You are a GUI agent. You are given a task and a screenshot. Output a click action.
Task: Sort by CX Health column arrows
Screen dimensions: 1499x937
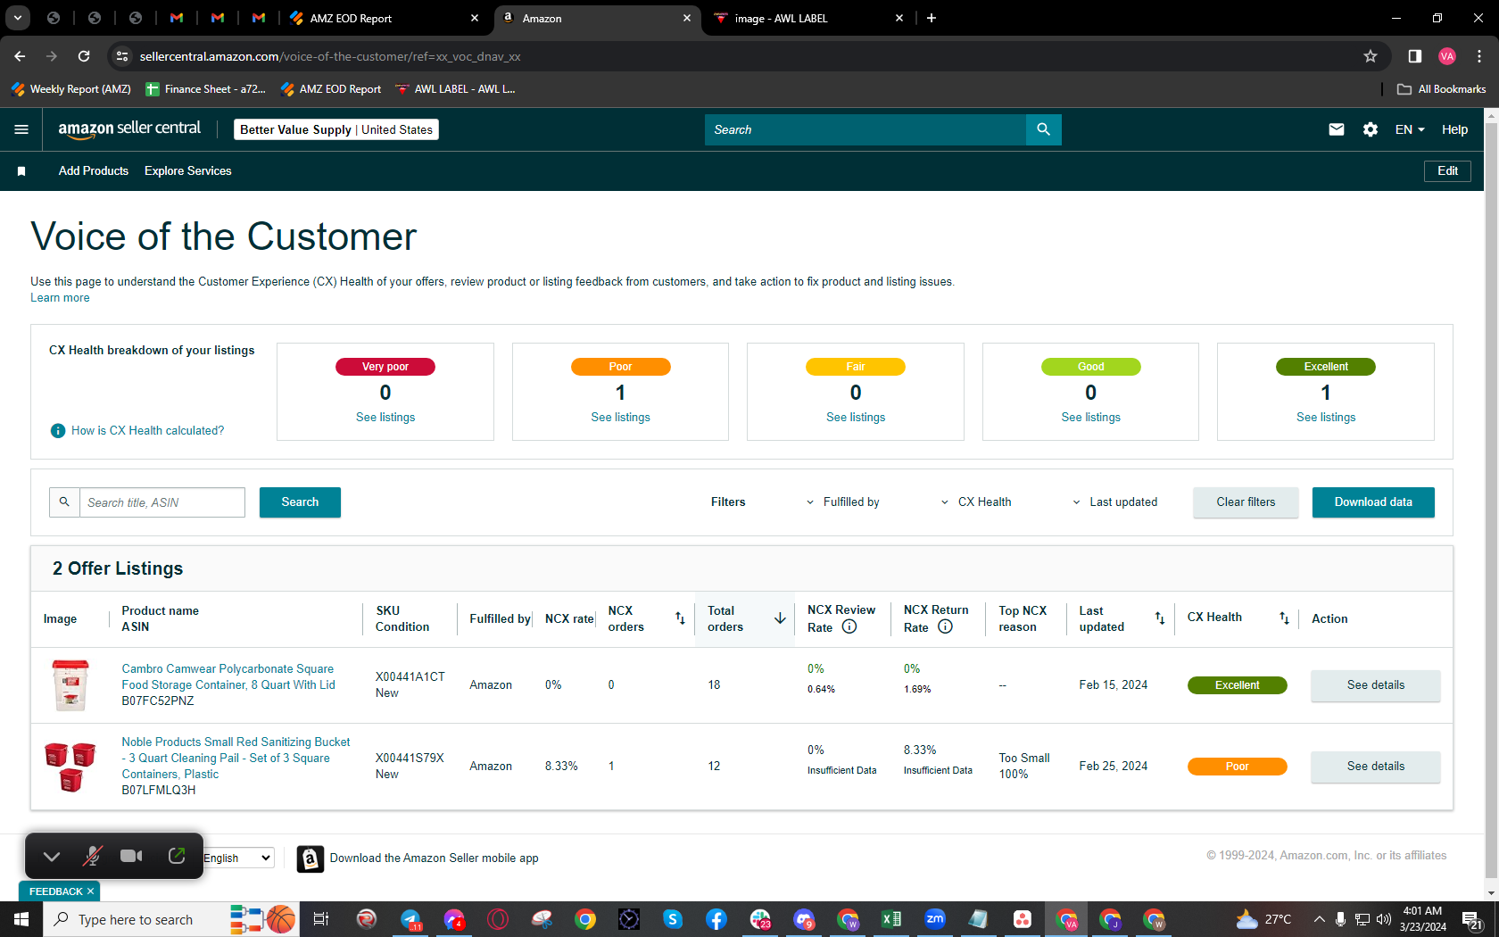coord(1284,618)
